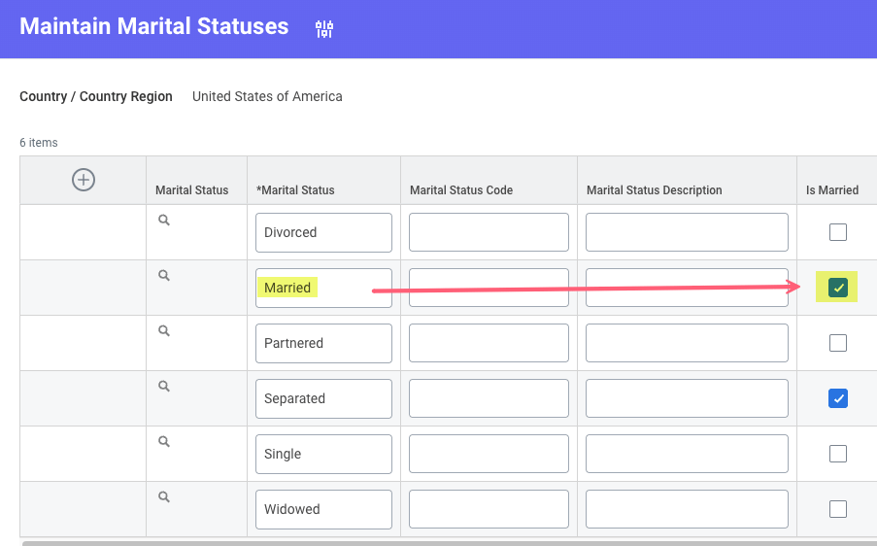Click the search icon in Single row
The image size is (877, 546).
pos(164,442)
